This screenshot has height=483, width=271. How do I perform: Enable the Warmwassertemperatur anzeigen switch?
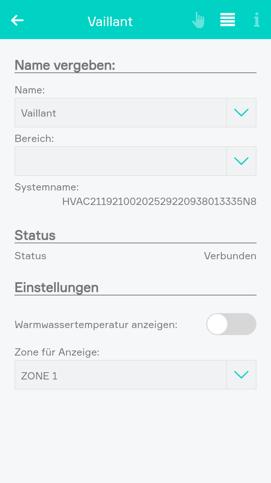coord(231,324)
